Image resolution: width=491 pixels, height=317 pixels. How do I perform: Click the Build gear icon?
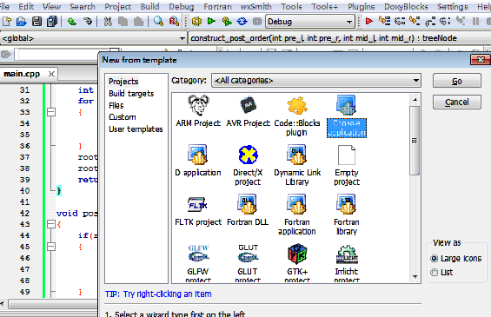(196, 22)
